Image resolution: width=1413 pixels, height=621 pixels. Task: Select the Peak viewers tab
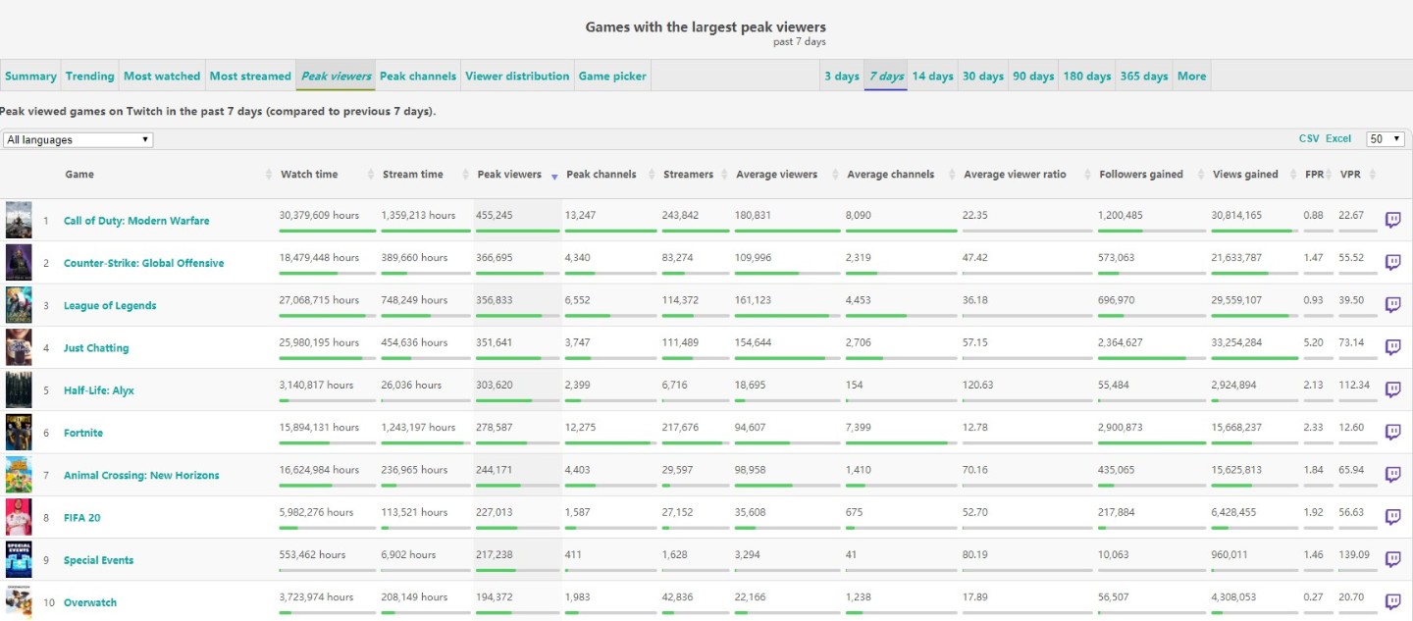(x=337, y=76)
